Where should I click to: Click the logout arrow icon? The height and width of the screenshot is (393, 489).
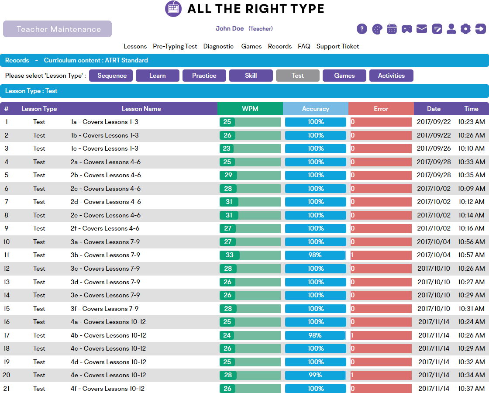click(x=481, y=29)
